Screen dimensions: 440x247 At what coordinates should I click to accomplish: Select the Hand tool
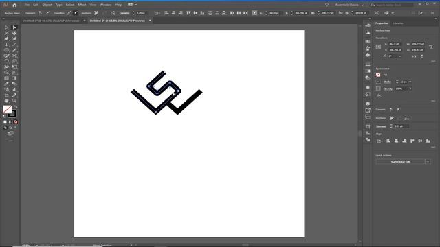click(x=6, y=101)
